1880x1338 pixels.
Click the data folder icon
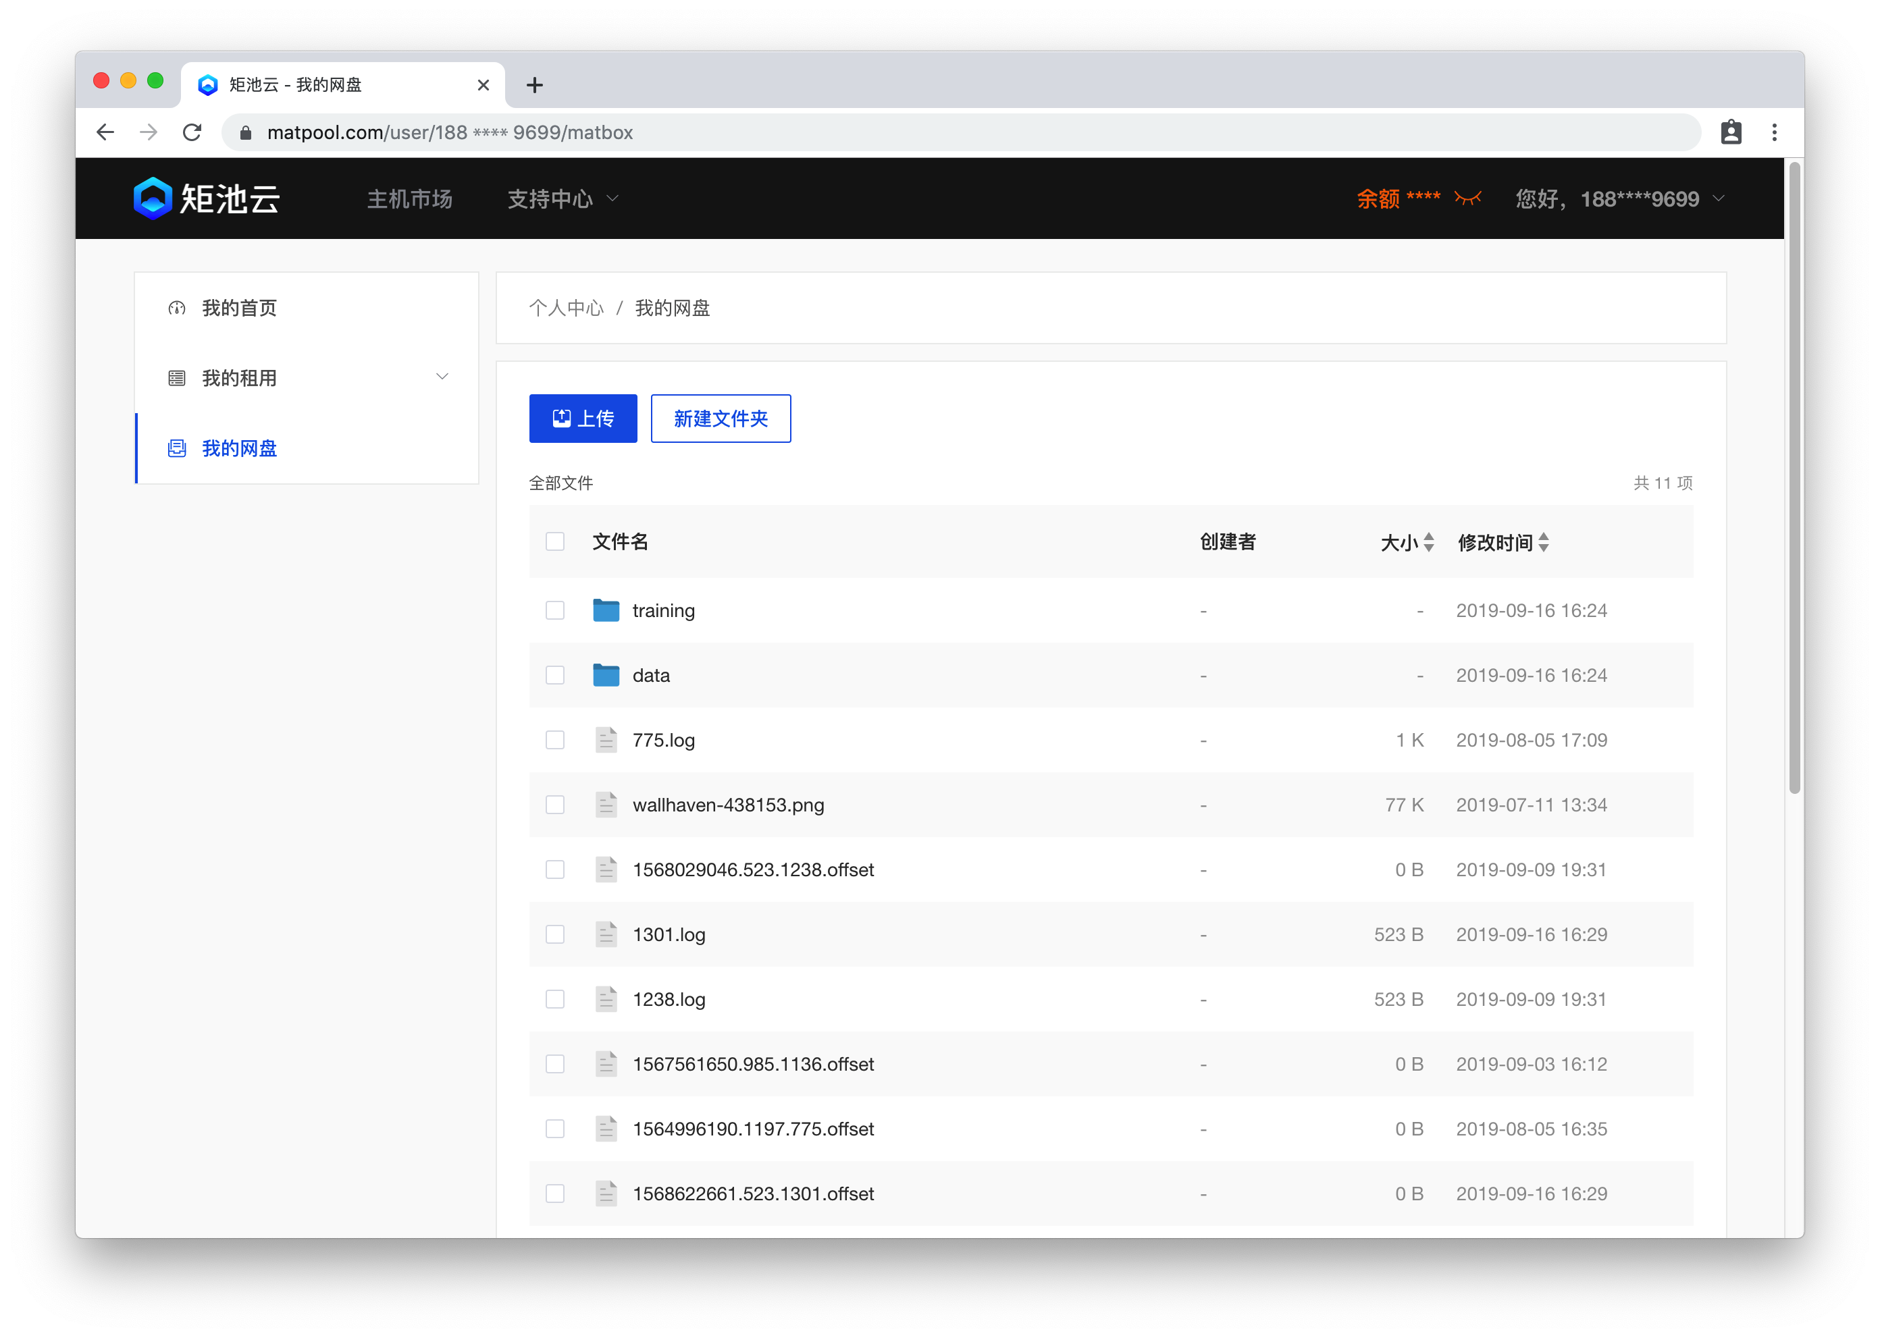[x=606, y=676]
